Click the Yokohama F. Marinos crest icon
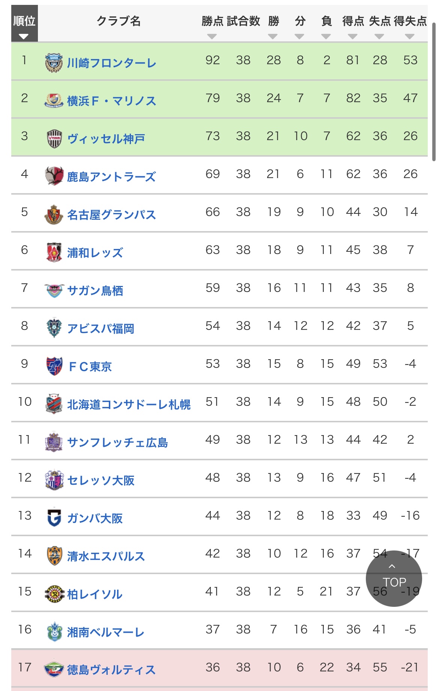Image resolution: width=439 pixels, height=691 pixels. click(54, 101)
